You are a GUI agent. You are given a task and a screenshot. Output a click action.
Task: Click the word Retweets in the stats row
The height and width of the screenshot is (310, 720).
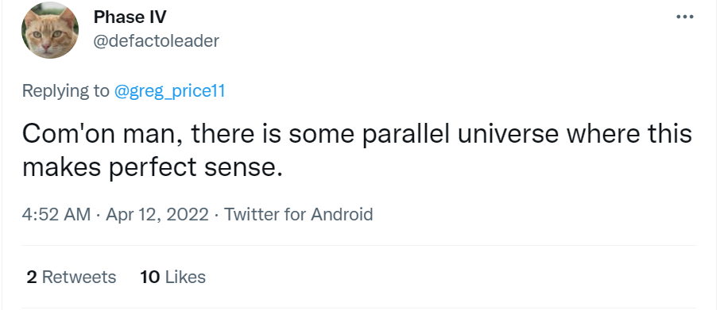coord(79,277)
